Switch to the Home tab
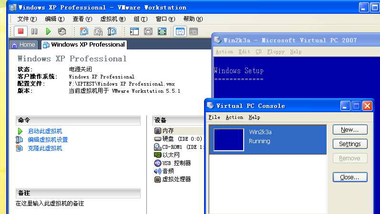 [23, 45]
